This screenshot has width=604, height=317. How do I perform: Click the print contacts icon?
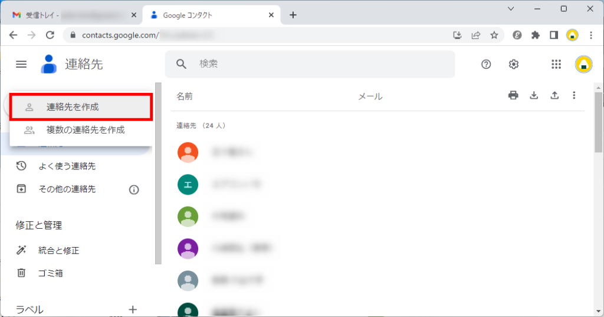(x=513, y=95)
